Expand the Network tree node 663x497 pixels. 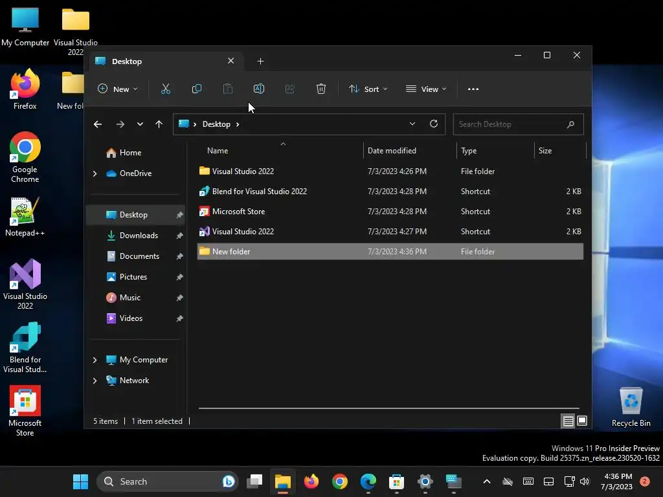click(95, 381)
